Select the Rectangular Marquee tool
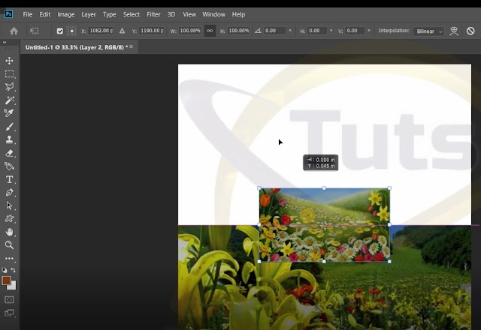The image size is (481, 330). 9,73
